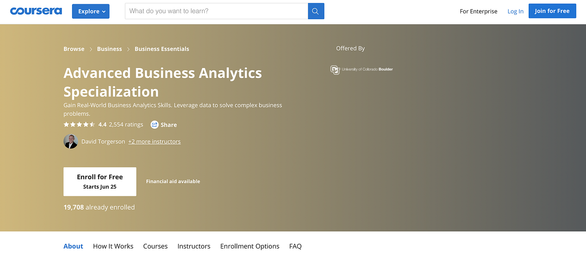586x259 pixels.
Task: Focus the 'What do you want to learn?' search field
Action: pyautogui.click(x=216, y=11)
